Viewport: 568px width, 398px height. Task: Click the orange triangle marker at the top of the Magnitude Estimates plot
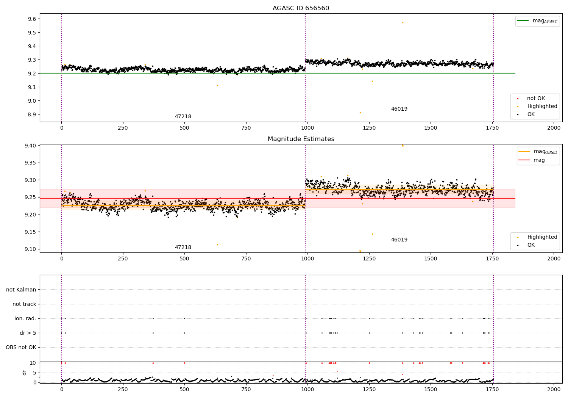click(x=403, y=146)
